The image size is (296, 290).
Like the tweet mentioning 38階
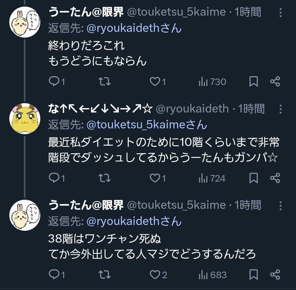(155, 275)
